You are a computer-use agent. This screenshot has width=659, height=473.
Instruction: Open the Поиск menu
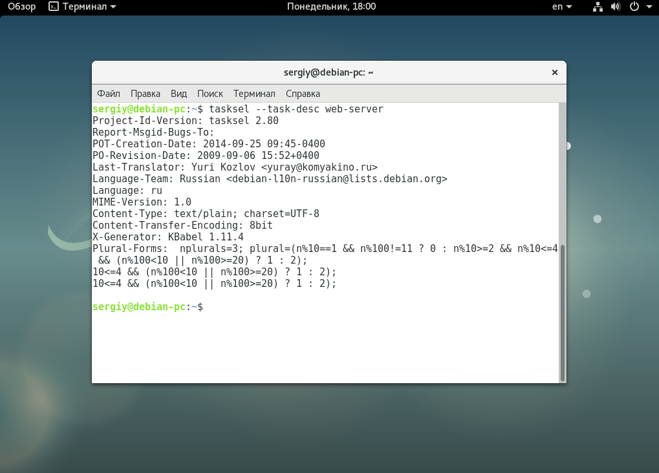[x=210, y=94]
